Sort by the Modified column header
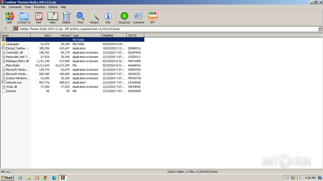 [114, 35]
